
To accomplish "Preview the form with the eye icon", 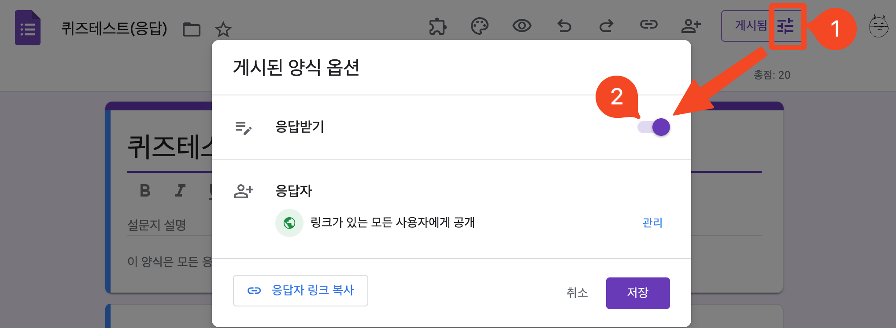I will tap(522, 26).
